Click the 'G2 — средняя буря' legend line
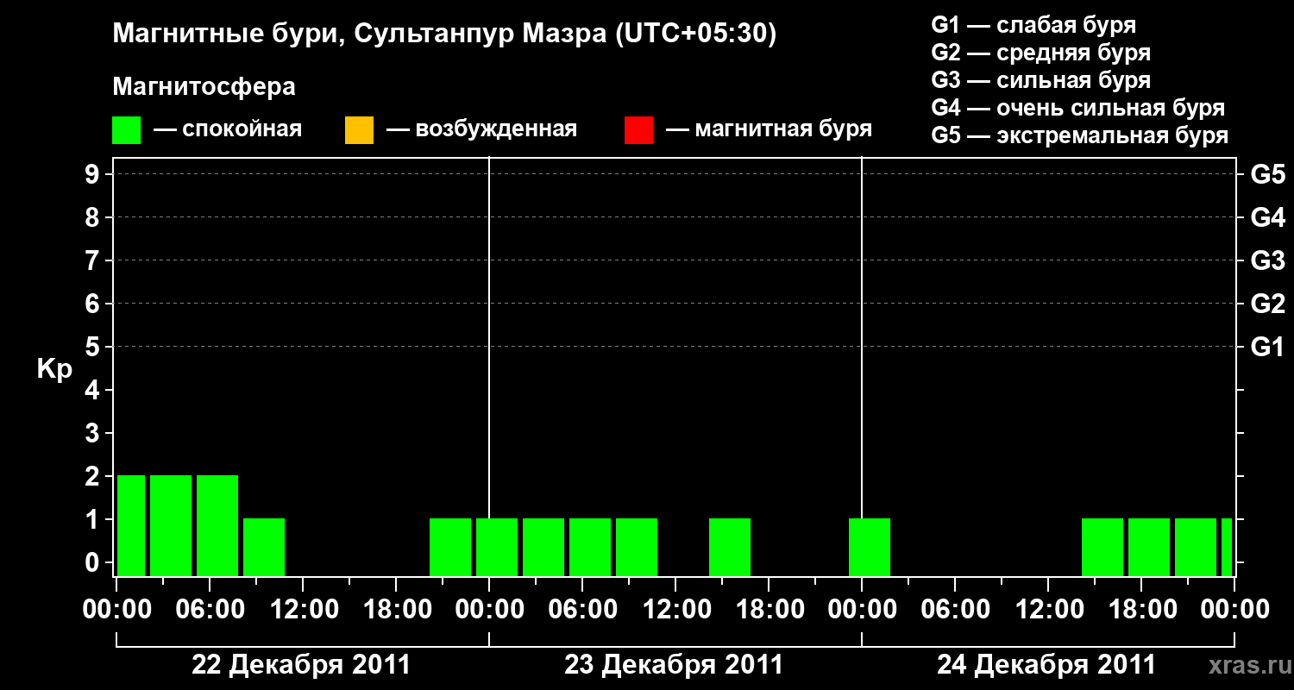The width and height of the screenshot is (1294, 690). pos(1040,53)
